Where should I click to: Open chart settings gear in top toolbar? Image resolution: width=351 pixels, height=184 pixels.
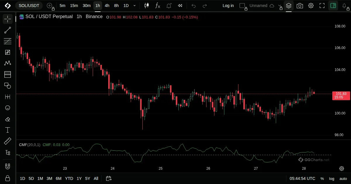point(311,6)
